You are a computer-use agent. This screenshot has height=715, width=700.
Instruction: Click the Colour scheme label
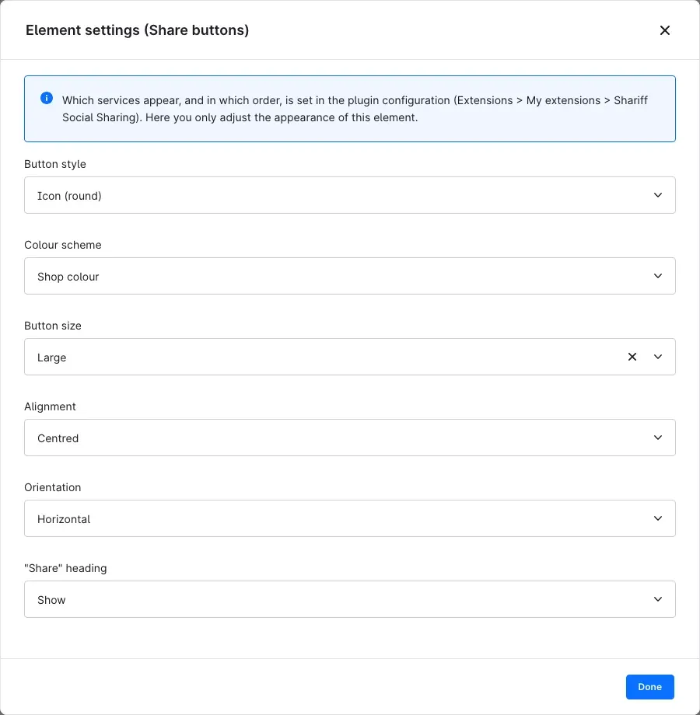[x=63, y=245]
